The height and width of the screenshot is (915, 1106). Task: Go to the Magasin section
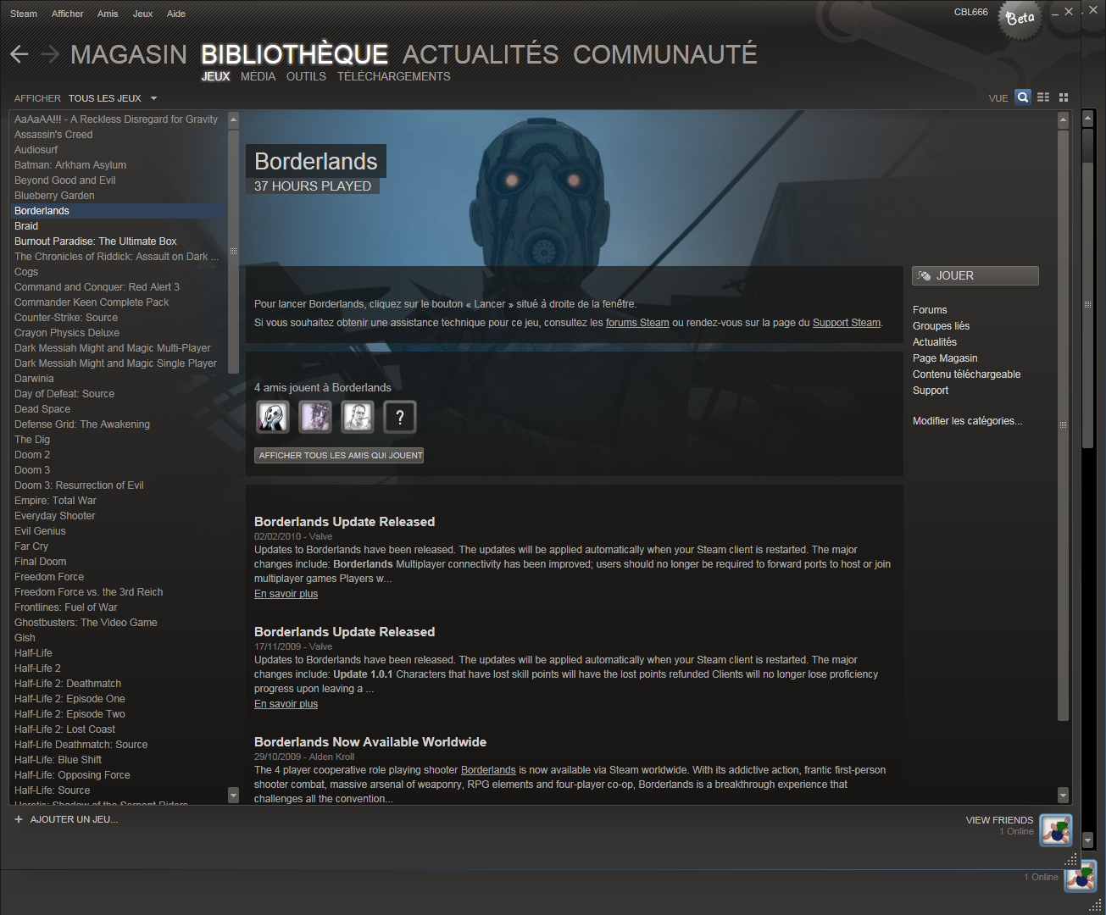tap(129, 54)
